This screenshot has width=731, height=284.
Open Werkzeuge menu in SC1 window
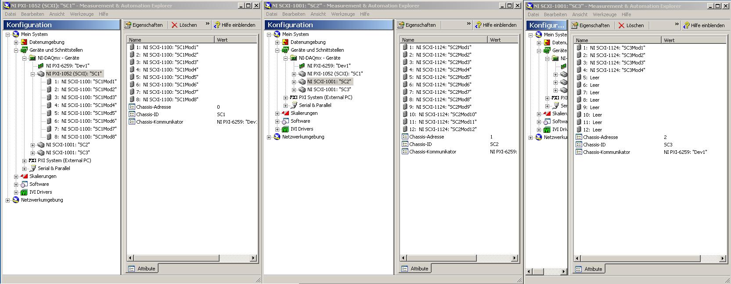[x=82, y=14]
